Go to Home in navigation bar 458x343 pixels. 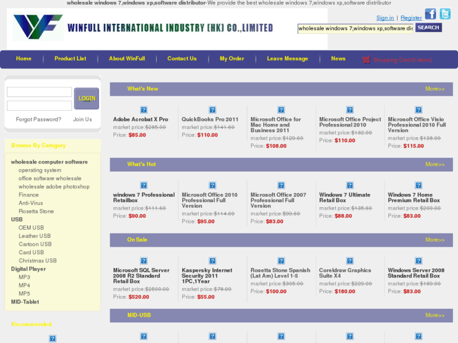[24, 59]
